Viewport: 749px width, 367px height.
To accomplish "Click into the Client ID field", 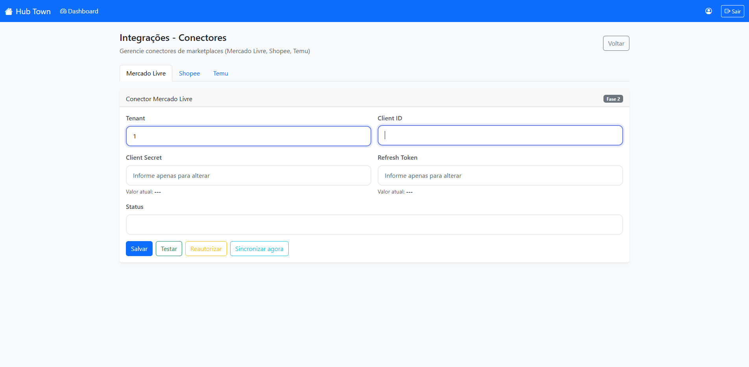I will [x=500, y=135].
